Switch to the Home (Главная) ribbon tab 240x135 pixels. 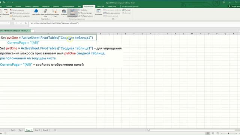coord(9,6)
